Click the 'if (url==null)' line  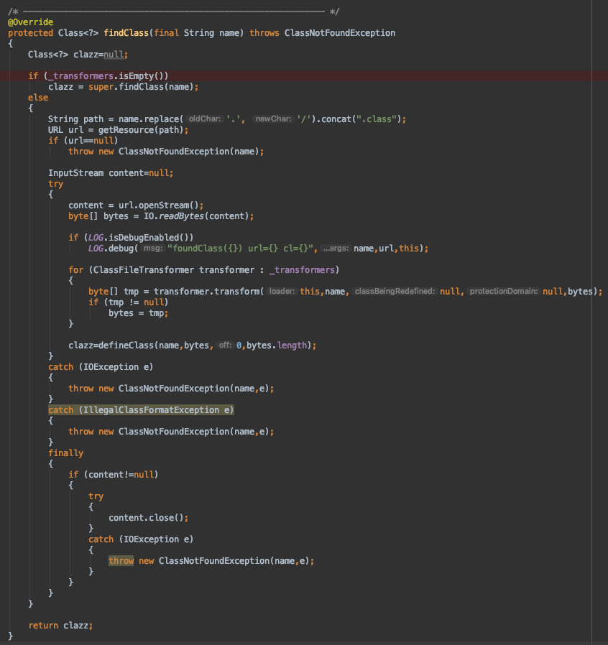pyautogui.click(x=83, y=141)
